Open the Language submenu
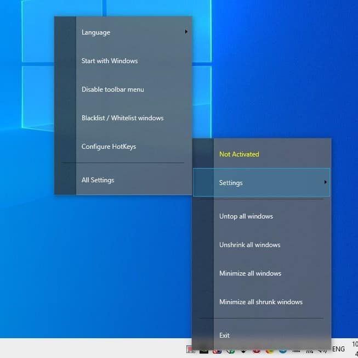 point(123,32)
